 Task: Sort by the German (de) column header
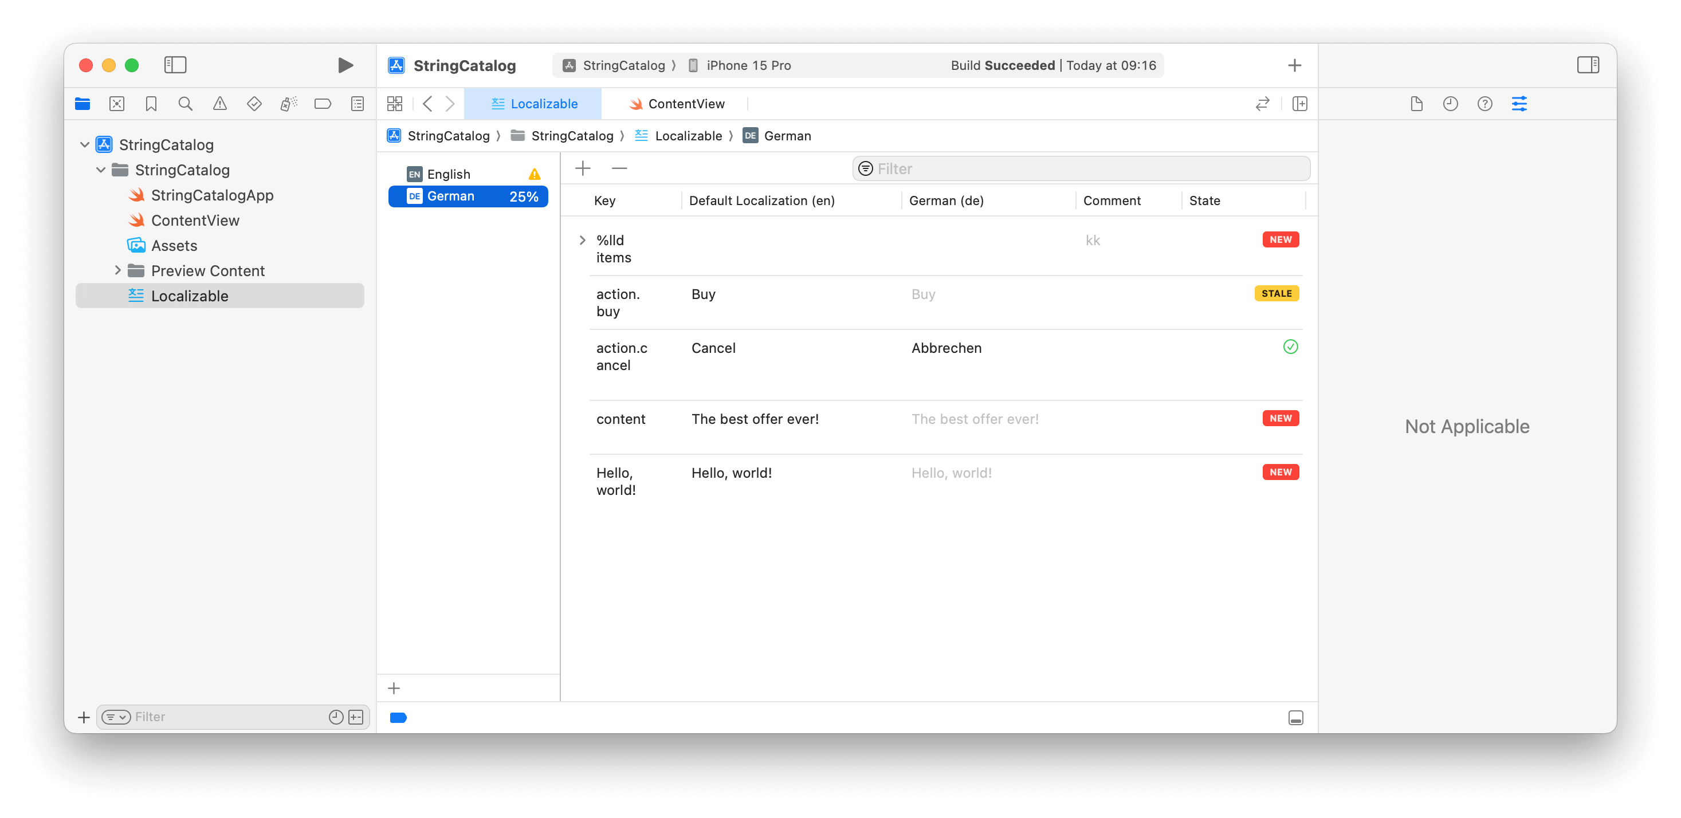pos(946,200)
